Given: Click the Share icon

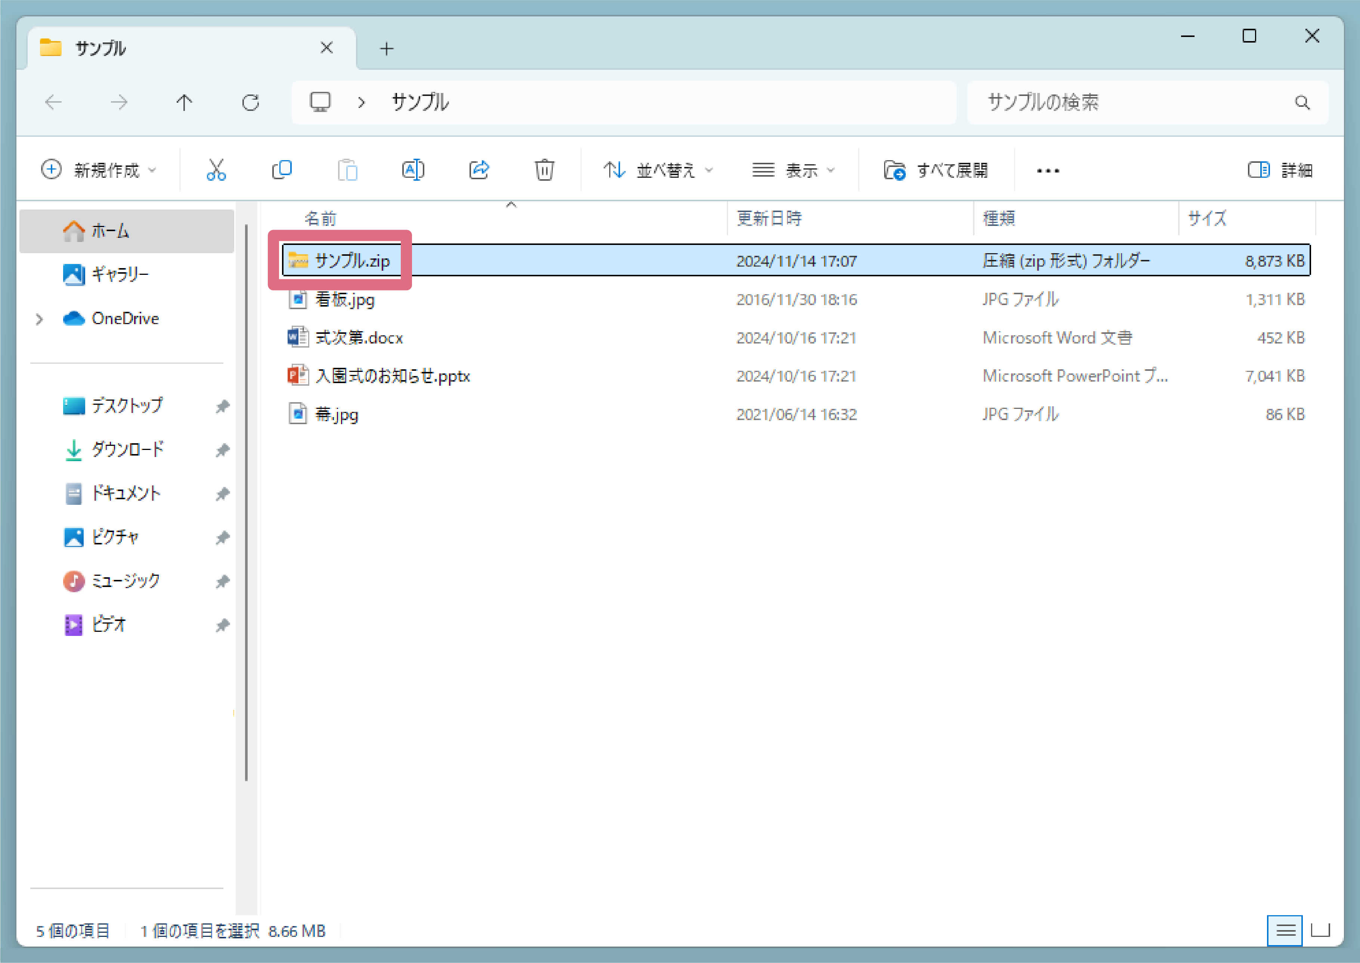Looking at the screenshot, I should point(478,170).
